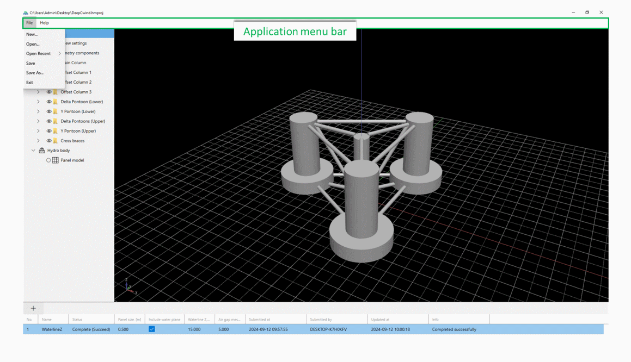
Task: Click the 15.000 waterline value cell
Action: (x=194, y=329)
